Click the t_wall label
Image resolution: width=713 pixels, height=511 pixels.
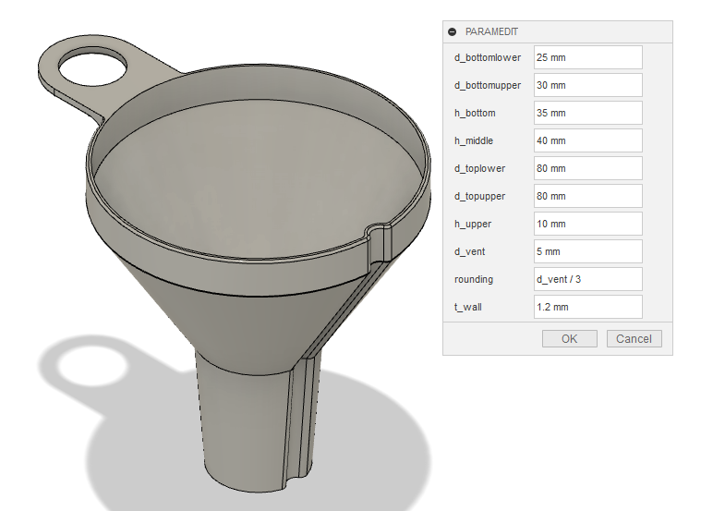467,307
